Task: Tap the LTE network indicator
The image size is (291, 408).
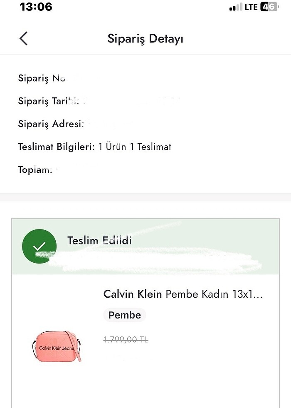Action: click(x=251, y=7)
